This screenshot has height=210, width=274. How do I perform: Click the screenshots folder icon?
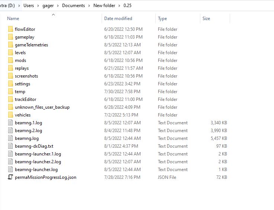click(10, 76)
